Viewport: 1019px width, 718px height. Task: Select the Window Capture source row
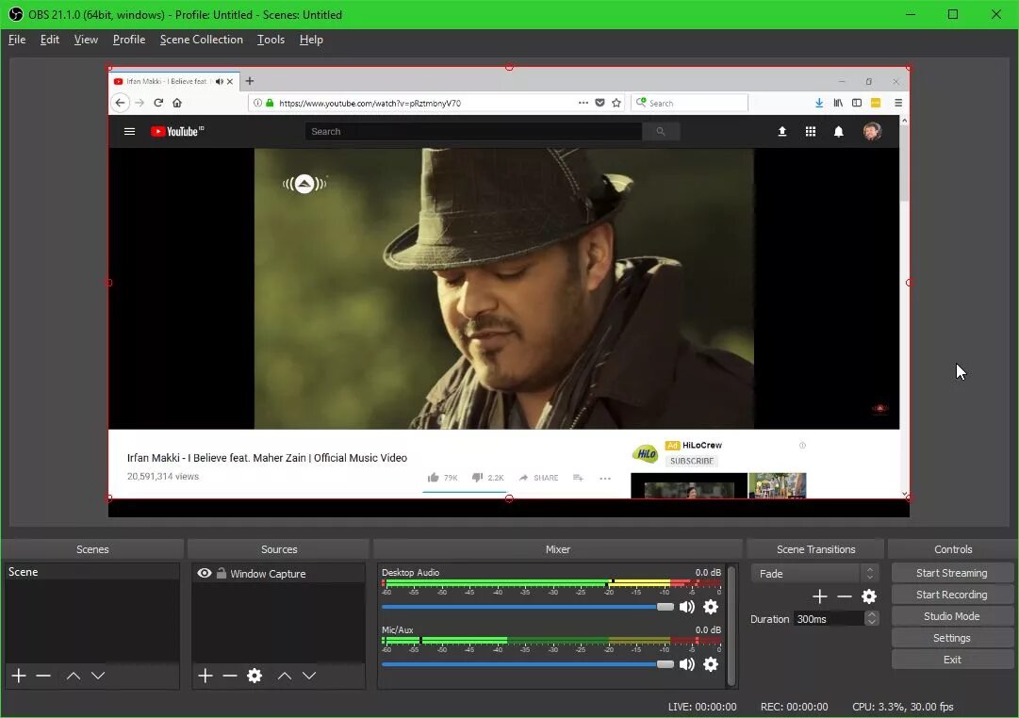278,573
